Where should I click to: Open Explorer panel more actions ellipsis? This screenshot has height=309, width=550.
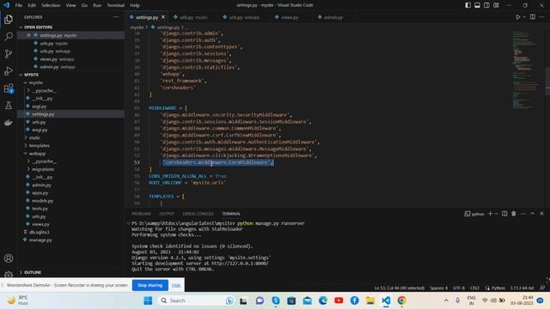coord(116,17)
